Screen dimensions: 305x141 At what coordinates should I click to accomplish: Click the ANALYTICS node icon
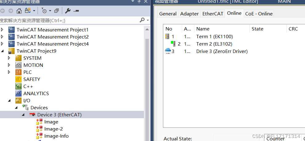pos(18,93)
